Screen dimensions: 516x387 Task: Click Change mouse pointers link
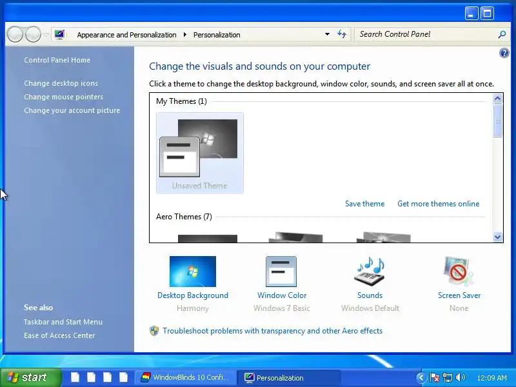[63, 97]
